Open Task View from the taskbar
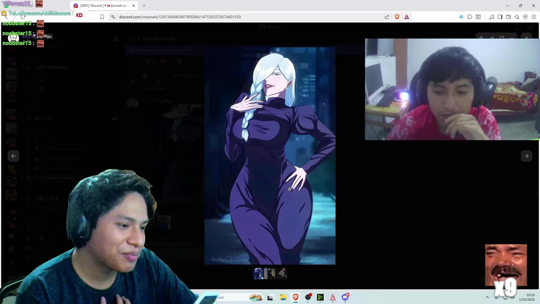This screenshot has height=304, width=540. click(270, 297)
